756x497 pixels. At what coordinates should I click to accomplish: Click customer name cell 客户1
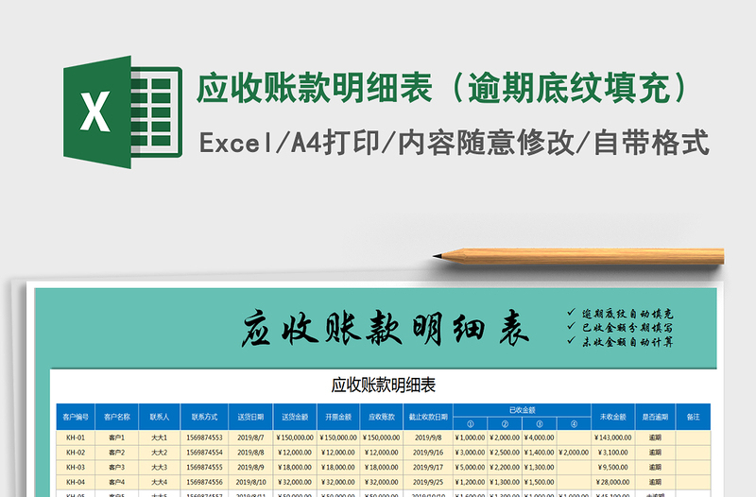[x=117, y=437]
